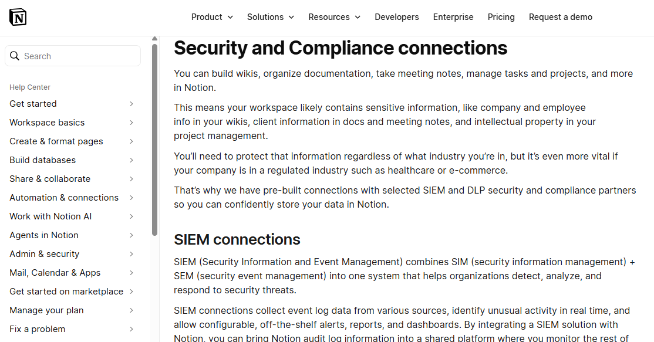Go to the Developers page

[397, 17]
